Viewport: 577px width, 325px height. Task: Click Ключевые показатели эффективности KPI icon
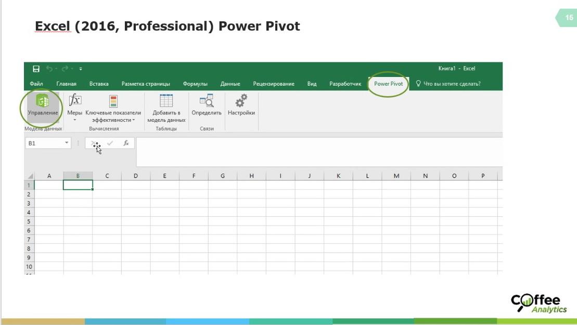pyautogui.click(x=113, y=101)
